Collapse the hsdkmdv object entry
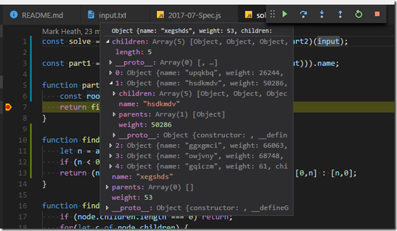The width and height of the screenshot is (397, 231). coord(111,83)
